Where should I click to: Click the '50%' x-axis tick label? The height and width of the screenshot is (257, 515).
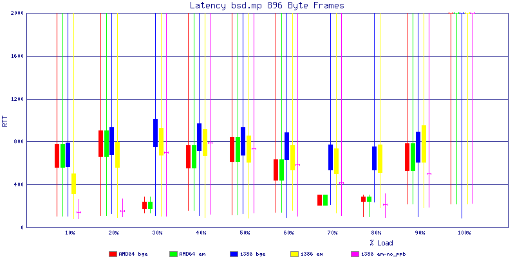tap(245, 233)
